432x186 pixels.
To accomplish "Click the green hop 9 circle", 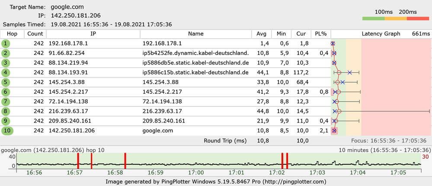I will point(5,121).
